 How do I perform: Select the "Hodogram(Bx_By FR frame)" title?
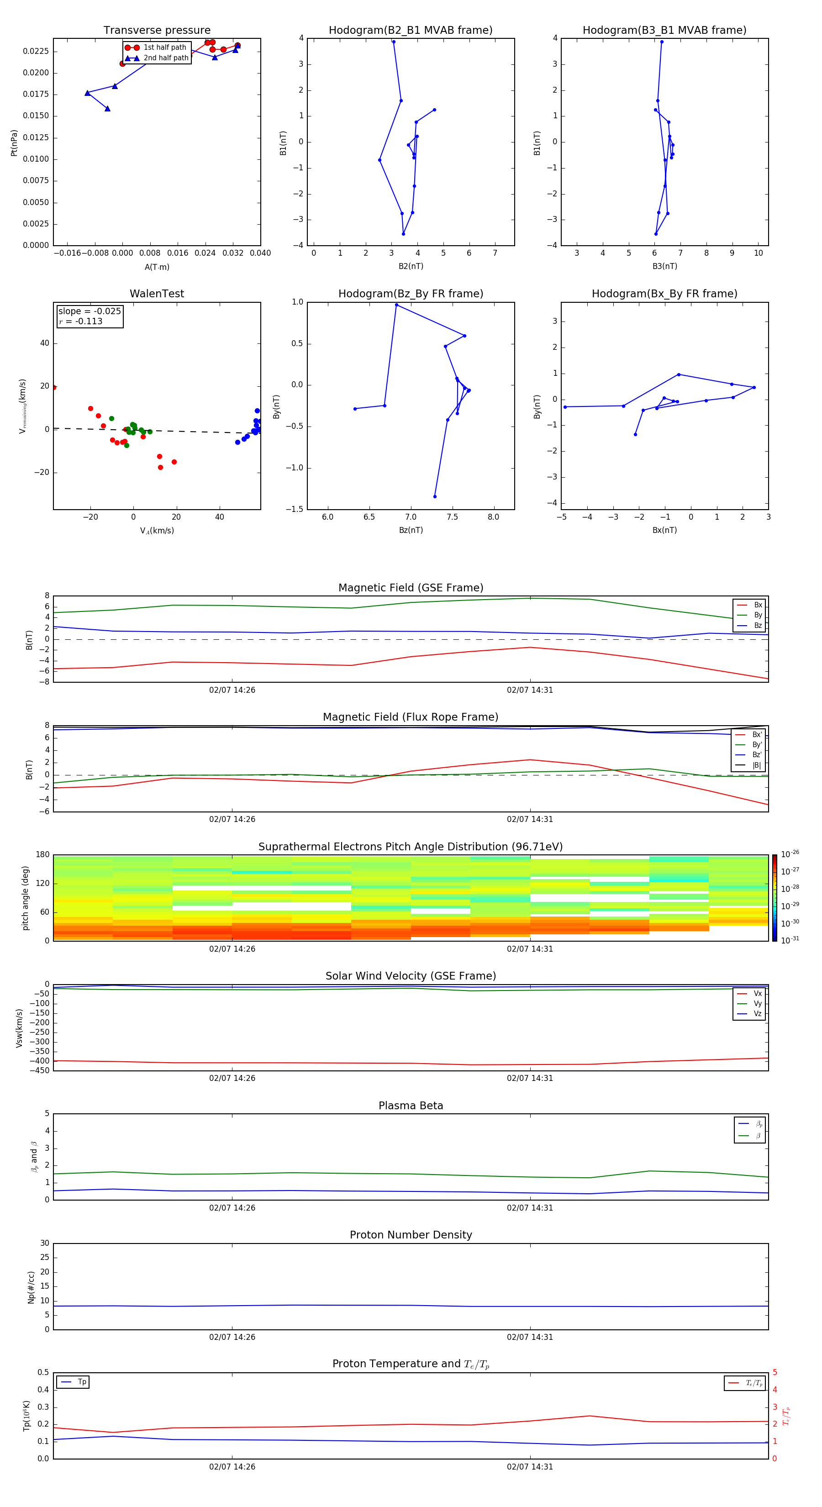(x=664, y=294)
